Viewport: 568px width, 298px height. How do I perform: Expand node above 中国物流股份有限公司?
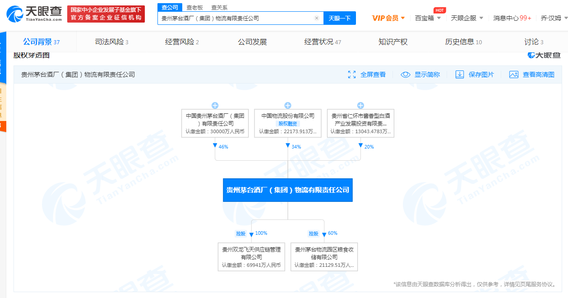pos(288,106)
